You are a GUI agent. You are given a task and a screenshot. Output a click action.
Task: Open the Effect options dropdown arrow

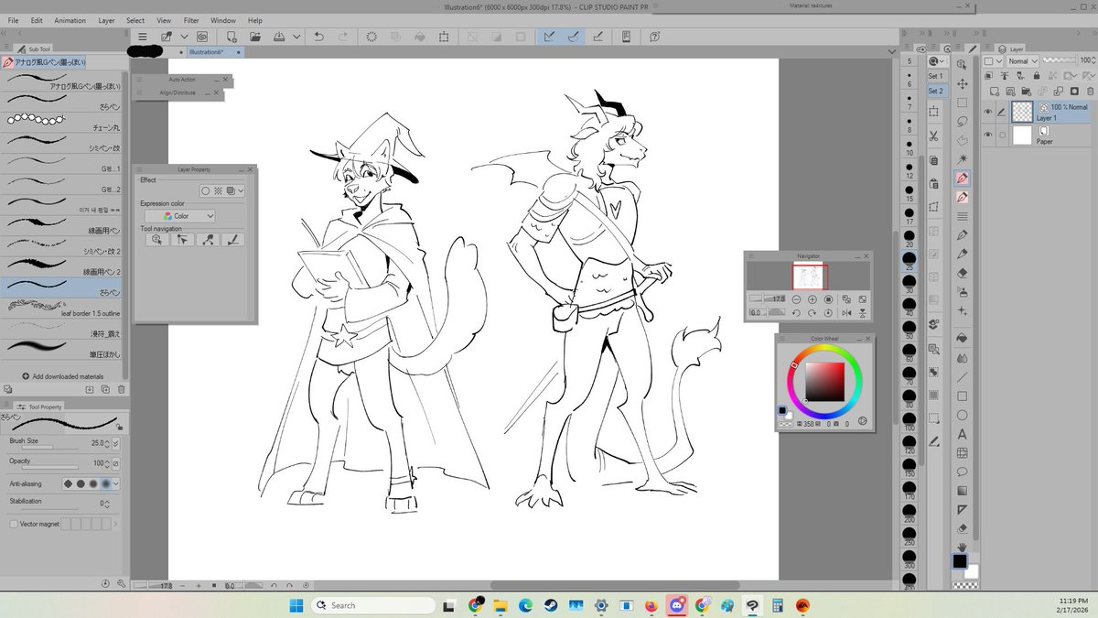(241, 190)
